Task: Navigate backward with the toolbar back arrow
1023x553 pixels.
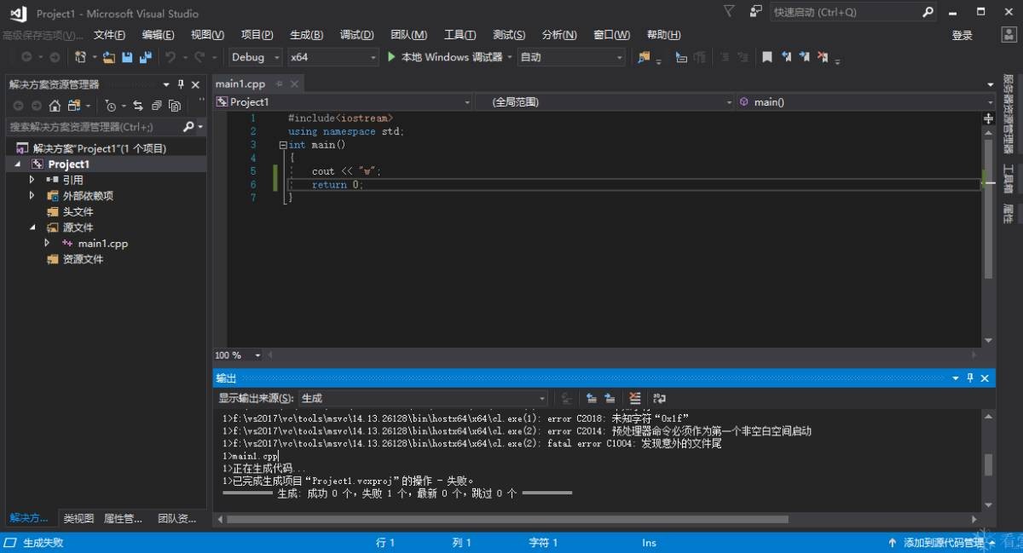Action: [x=26, y=57]
